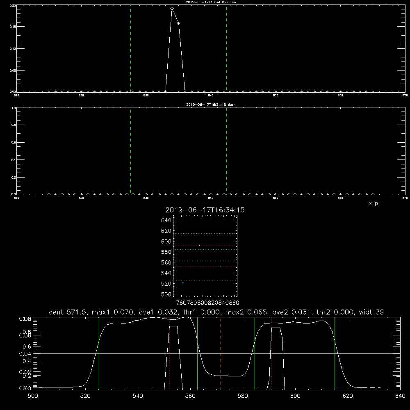The height and width of the screenshot is (410, 410).
Task: Click the "520" x-axis label of the bottom plot
Action: [85, 396]
